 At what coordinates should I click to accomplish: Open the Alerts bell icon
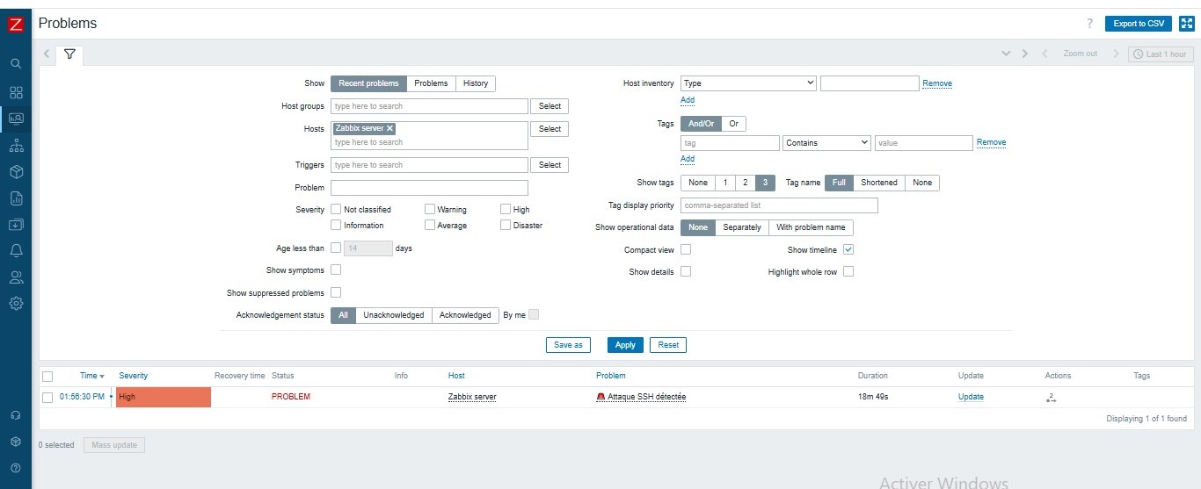coord(16,251)
